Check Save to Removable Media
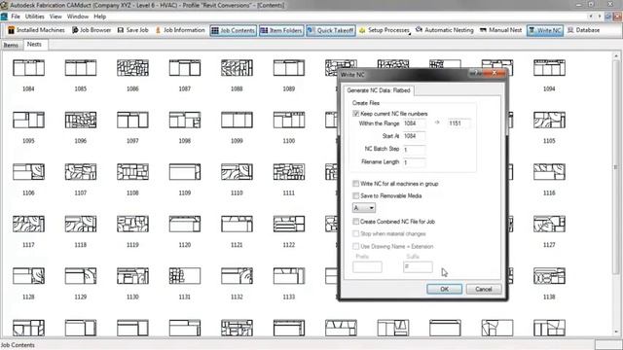Viewport: 623px width, 350px height. coord(355,195)
